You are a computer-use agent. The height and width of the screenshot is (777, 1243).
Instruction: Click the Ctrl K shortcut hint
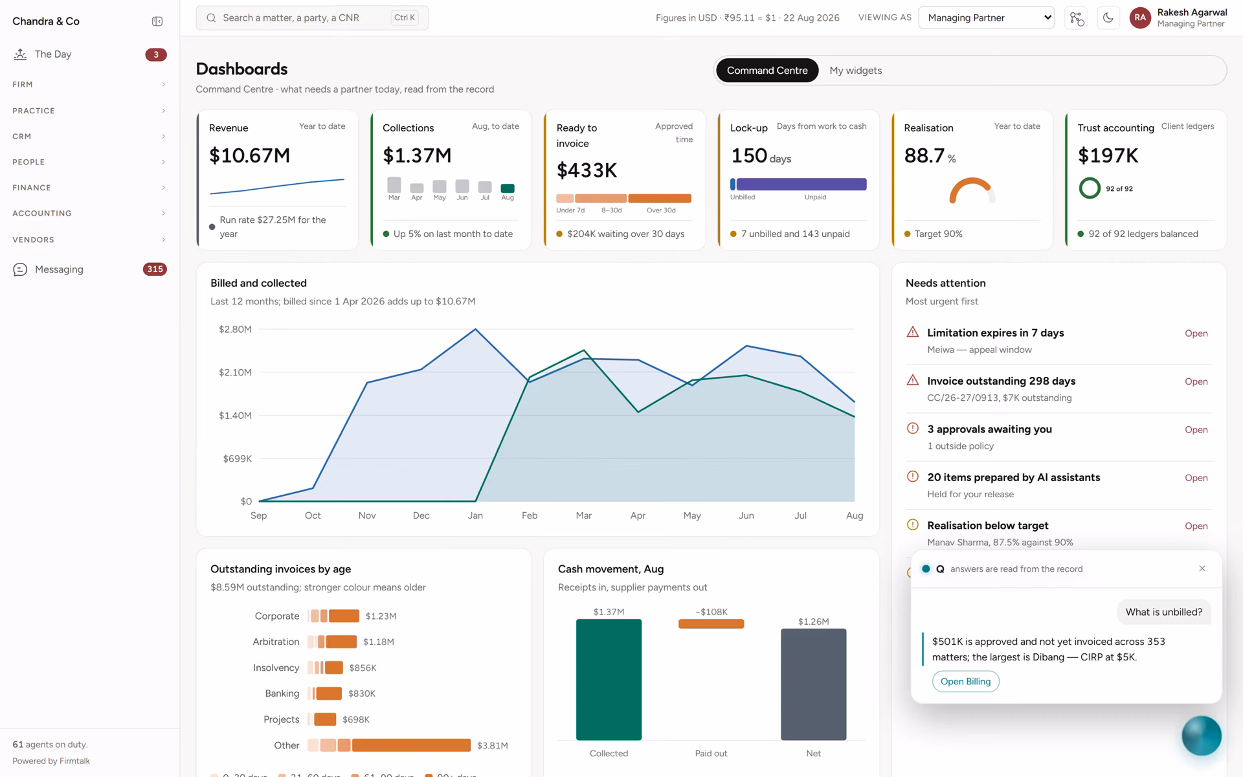tap(405, 18)
